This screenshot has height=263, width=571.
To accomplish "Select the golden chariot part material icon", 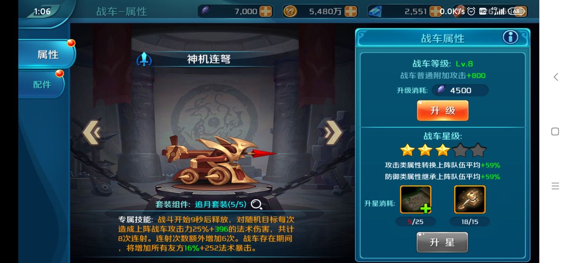I will (x=470, y=200).
